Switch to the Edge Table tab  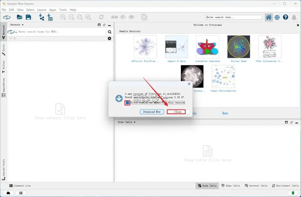tap(230, 186)
